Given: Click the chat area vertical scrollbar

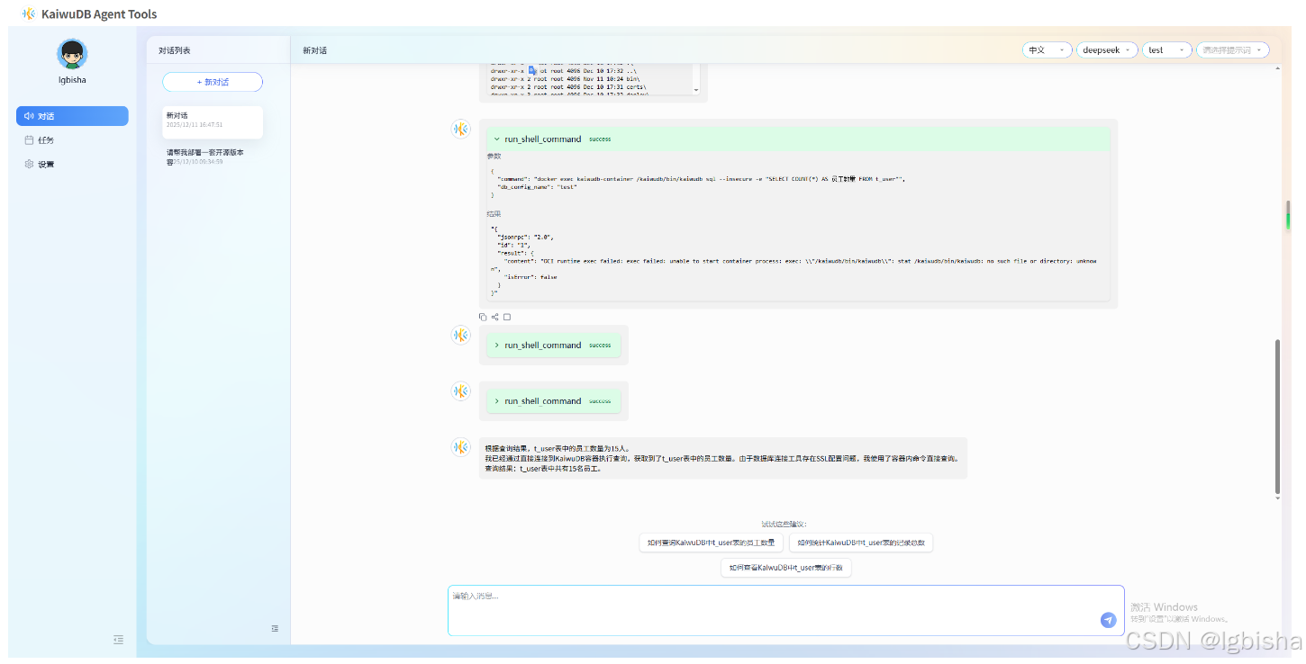Looking at the screenshot, I should pos(1277,418).
